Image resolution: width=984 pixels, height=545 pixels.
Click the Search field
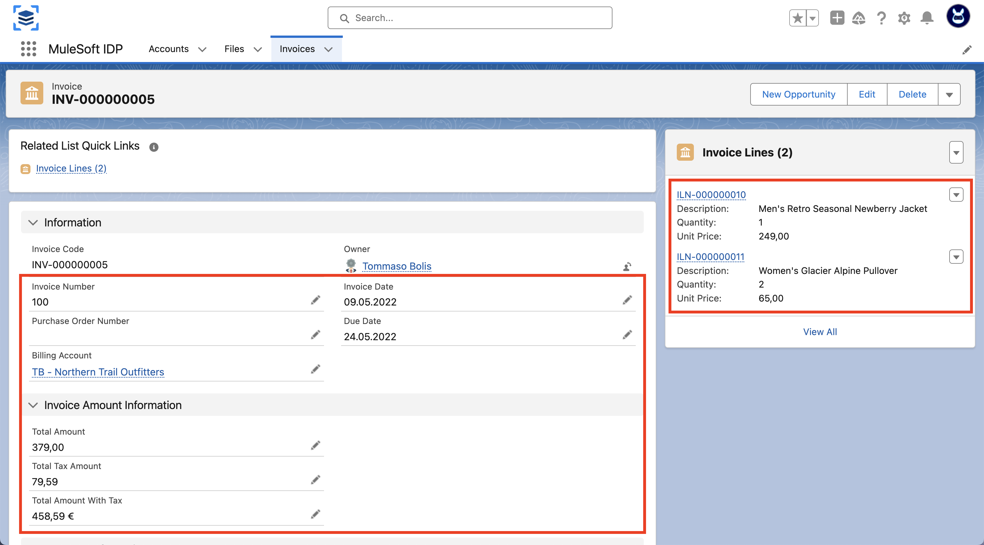click(470, 18)
